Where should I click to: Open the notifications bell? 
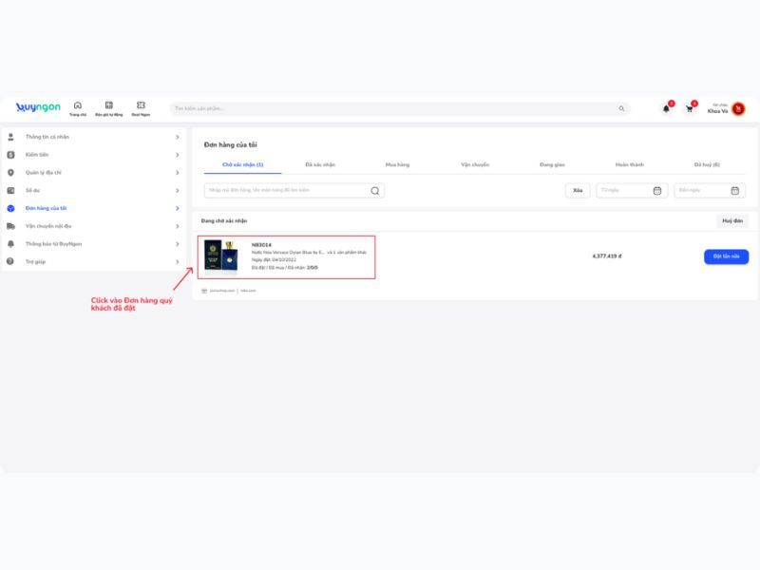pyautogui.click(x=667, y=108)
